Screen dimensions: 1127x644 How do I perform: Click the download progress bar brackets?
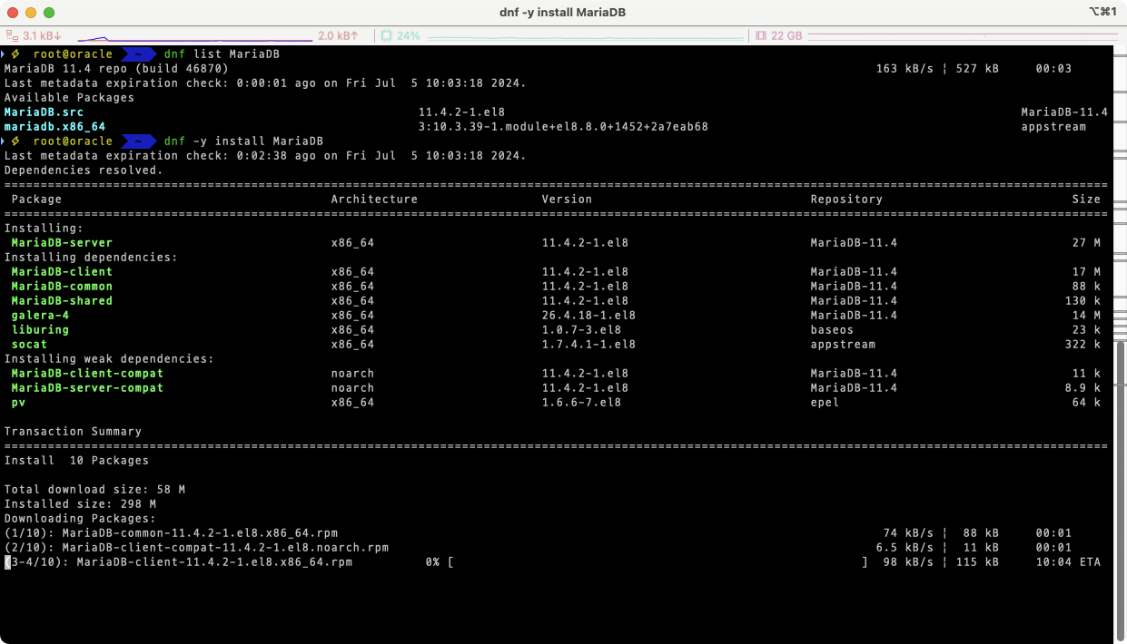pos(657,562)
